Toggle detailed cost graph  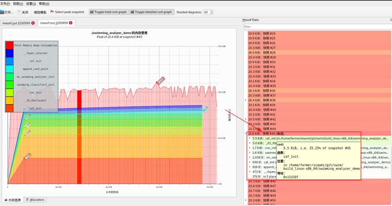pyautogui.click(x=152, y=12)
